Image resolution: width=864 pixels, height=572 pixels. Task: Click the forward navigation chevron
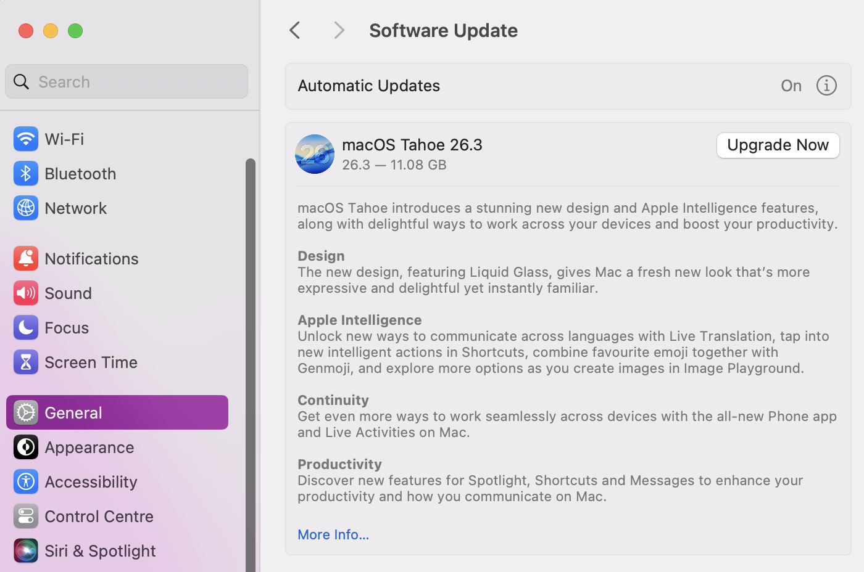pyautogui.click(x=339, y=30)
